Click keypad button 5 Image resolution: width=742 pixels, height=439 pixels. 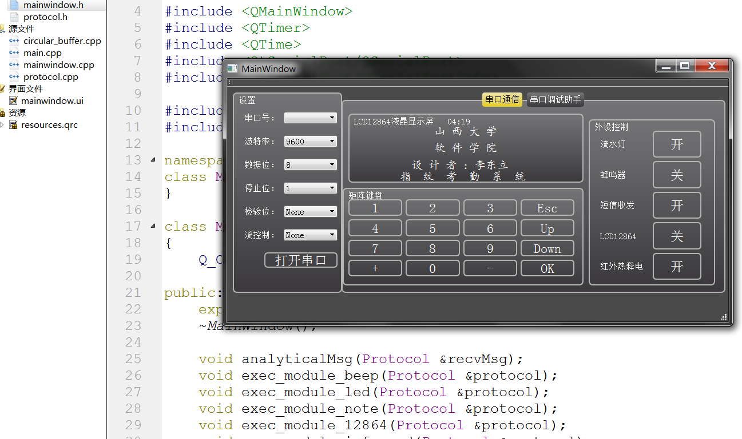(x=432, y=228)
